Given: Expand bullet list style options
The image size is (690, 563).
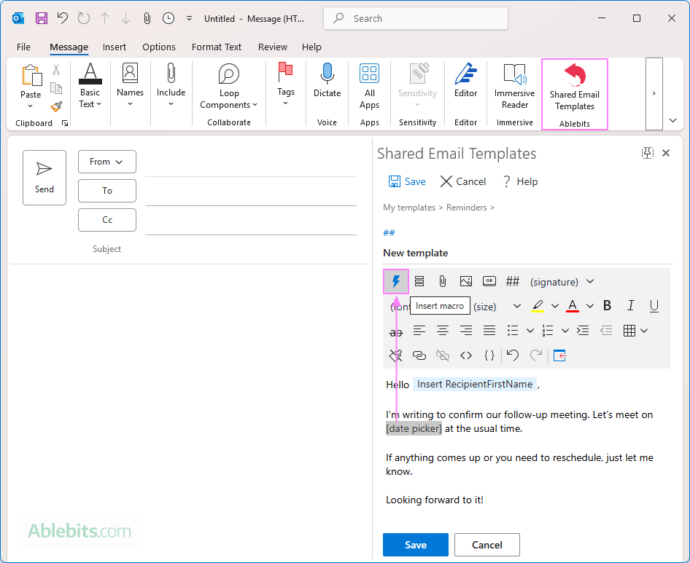Looking at the screenshot, I should coord(530,331).
